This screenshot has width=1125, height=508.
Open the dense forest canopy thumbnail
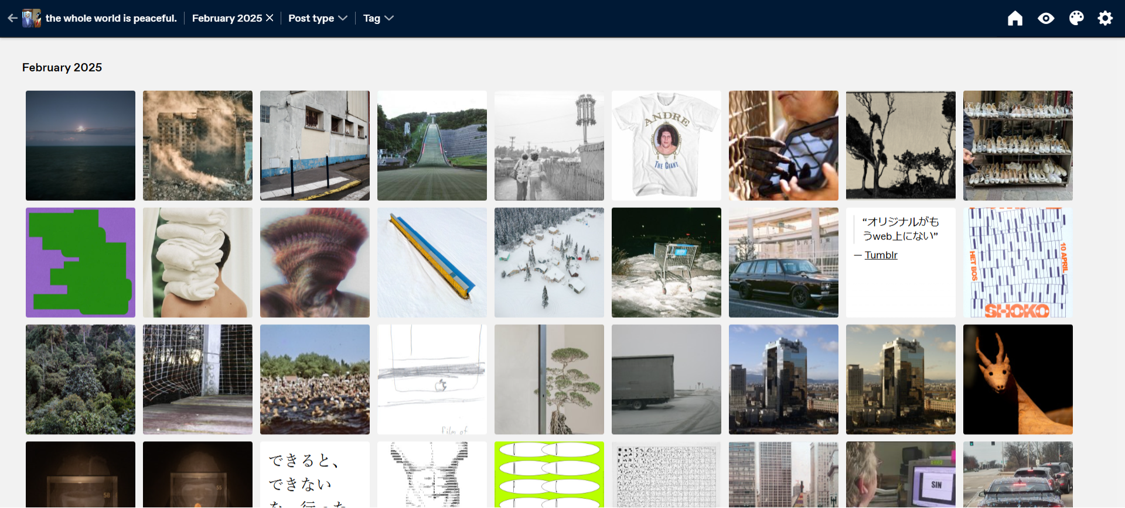[80, 380]
